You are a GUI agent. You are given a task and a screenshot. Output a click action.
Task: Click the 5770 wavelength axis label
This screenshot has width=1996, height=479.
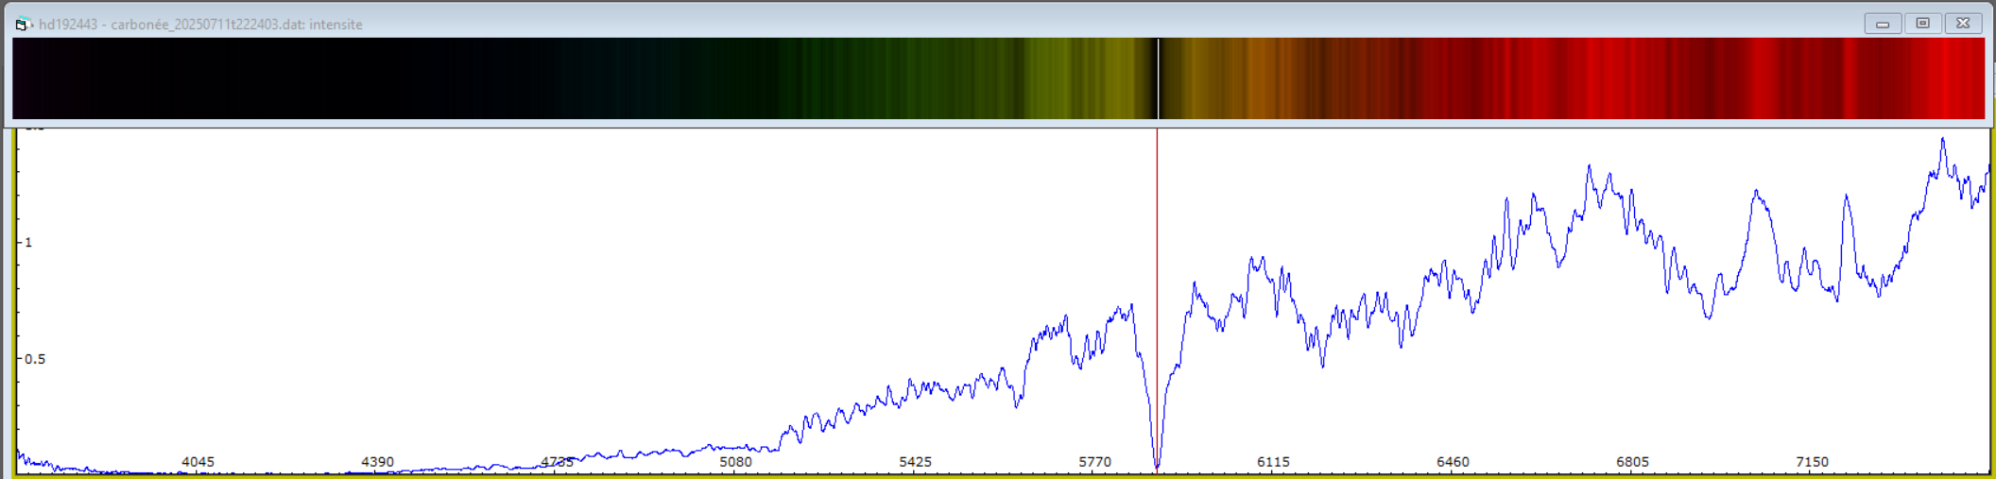tap(1094, 462)
